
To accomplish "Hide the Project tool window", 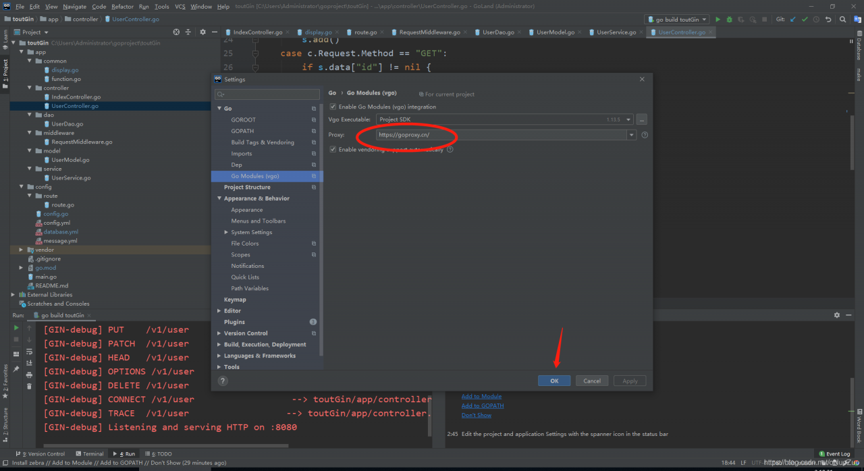I will click(214, 32).
